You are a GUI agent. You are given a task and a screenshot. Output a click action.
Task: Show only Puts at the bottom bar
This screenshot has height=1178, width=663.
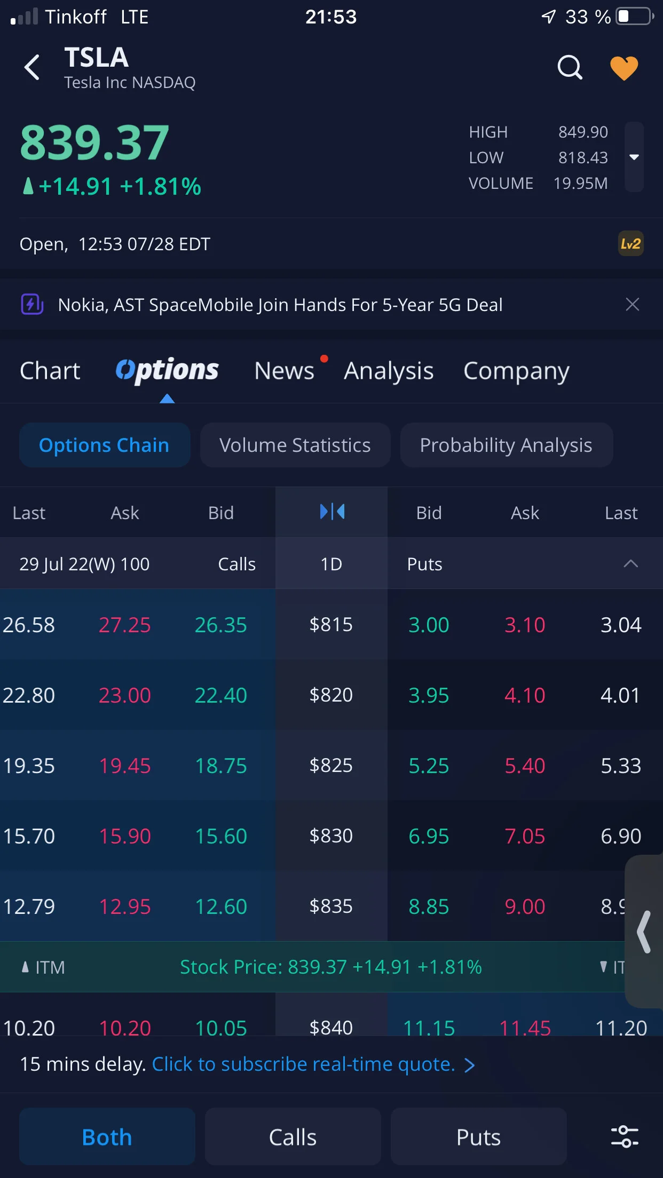point(478,1136)
